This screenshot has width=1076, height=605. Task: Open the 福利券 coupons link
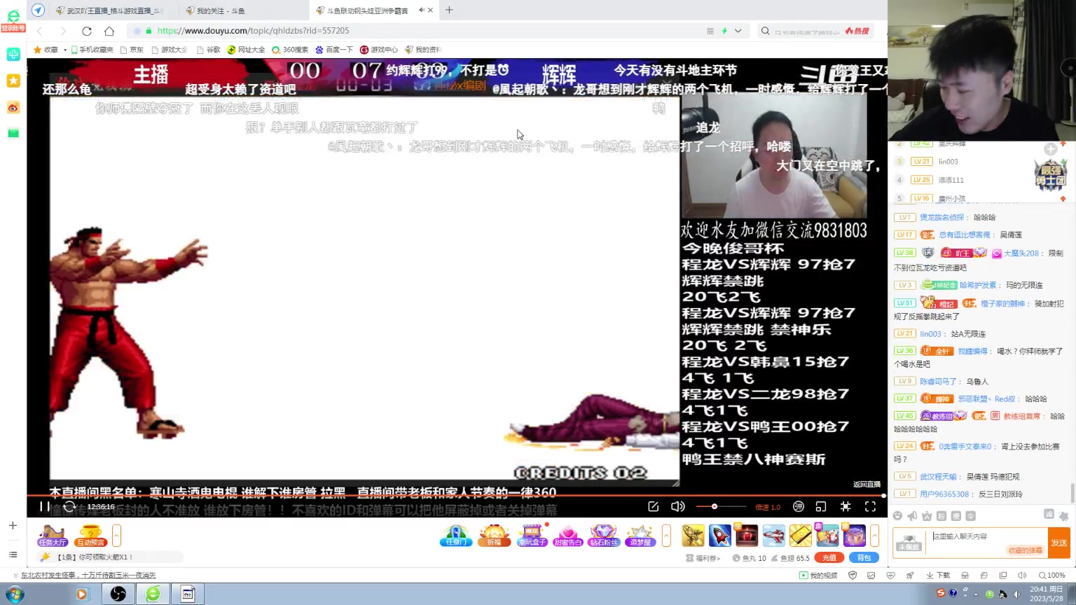703,558
